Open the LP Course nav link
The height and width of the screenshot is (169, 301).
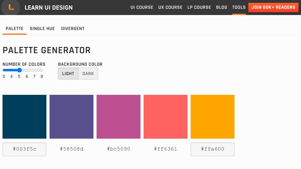tap(199, 7)
